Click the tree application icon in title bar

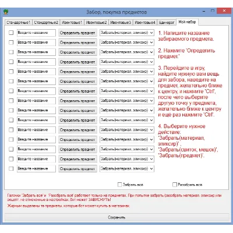click(x=6, y=12)
